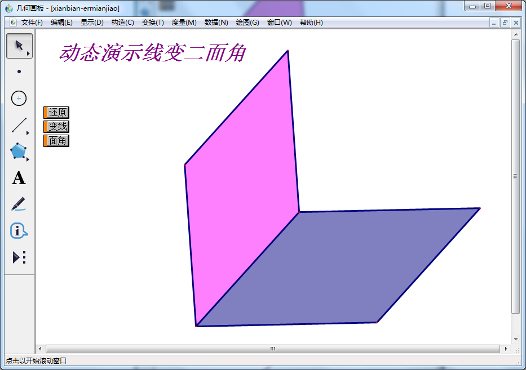
Task: Select the far-right vertex of blue plane
Action: pos(480,208)
